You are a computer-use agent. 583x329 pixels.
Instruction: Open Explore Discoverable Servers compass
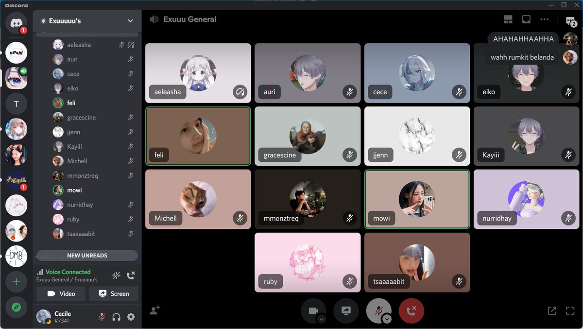(17, 307)
